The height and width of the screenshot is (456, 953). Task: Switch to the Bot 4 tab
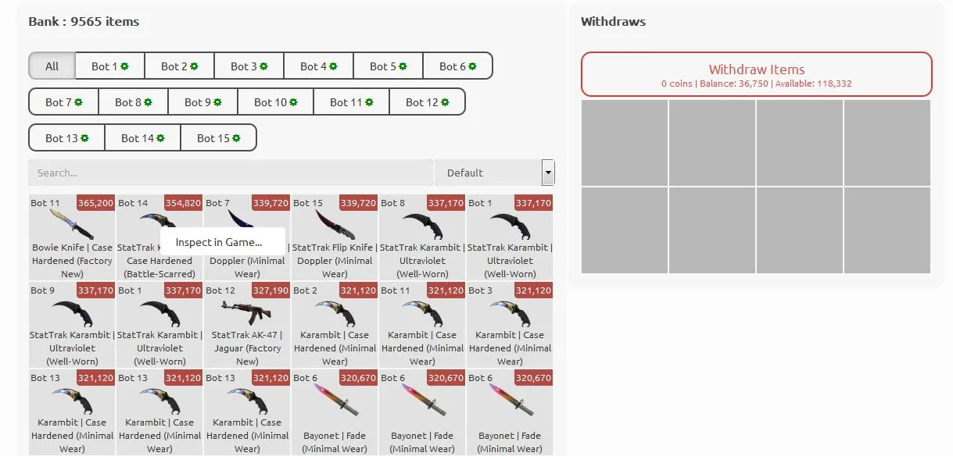318,66
